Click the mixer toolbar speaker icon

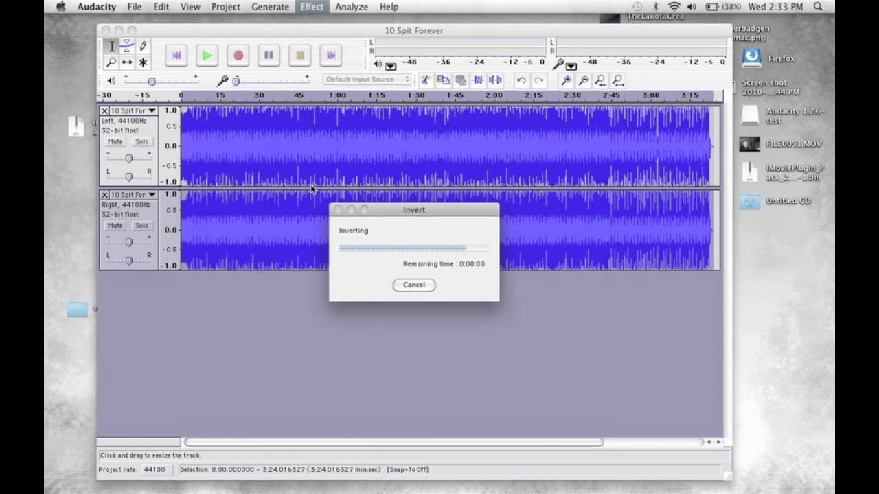(x=111, y=80)
